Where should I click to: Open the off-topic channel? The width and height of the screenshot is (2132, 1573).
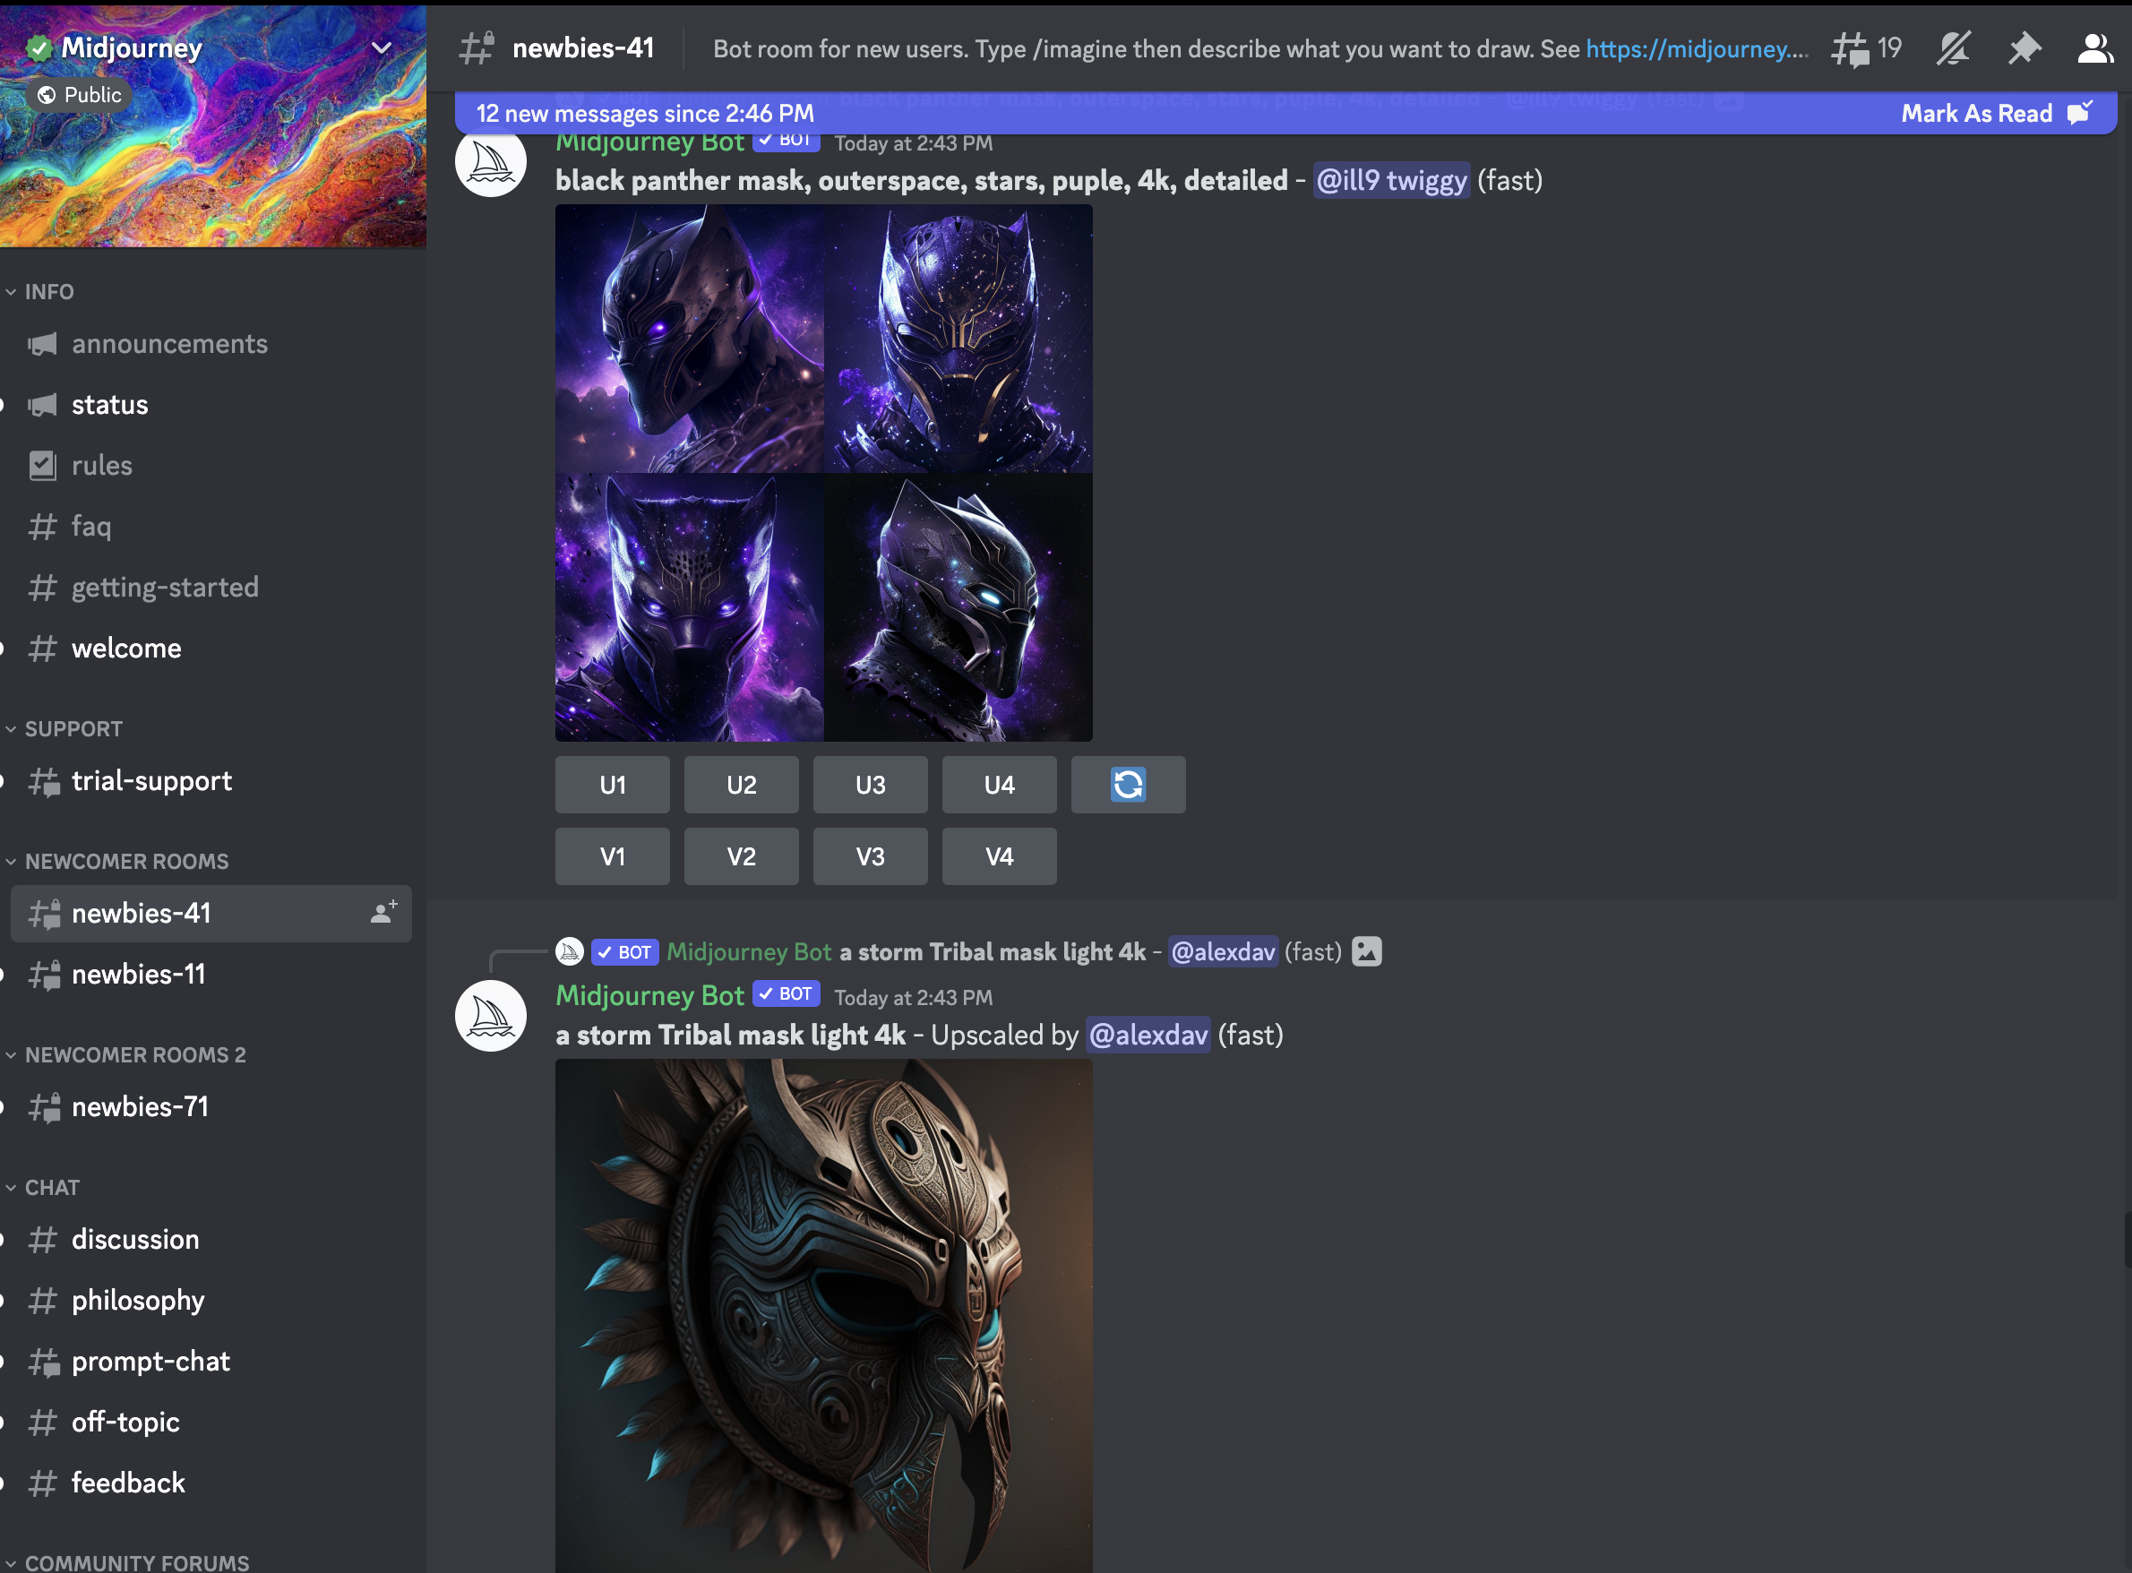(211, 1422)
